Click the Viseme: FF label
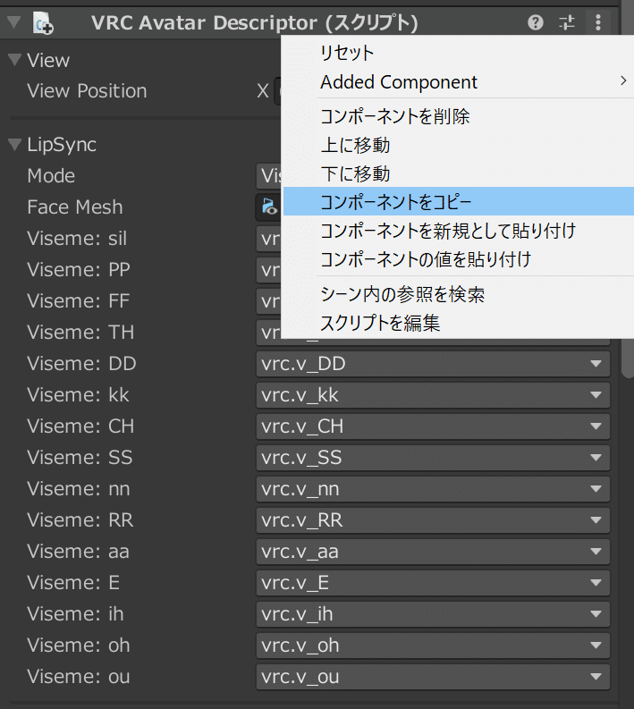This screenshot has height=709, width=634. (x=78, y=301)
